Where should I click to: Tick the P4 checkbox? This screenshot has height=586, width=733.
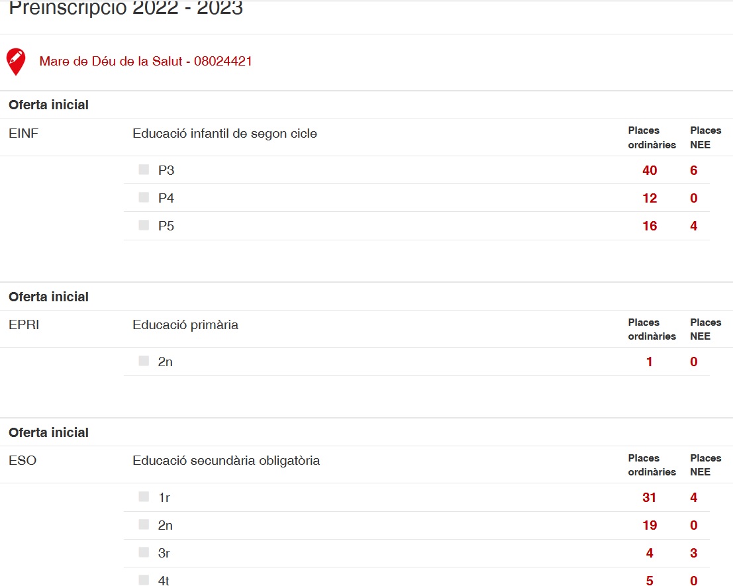(x=144, y=197)
